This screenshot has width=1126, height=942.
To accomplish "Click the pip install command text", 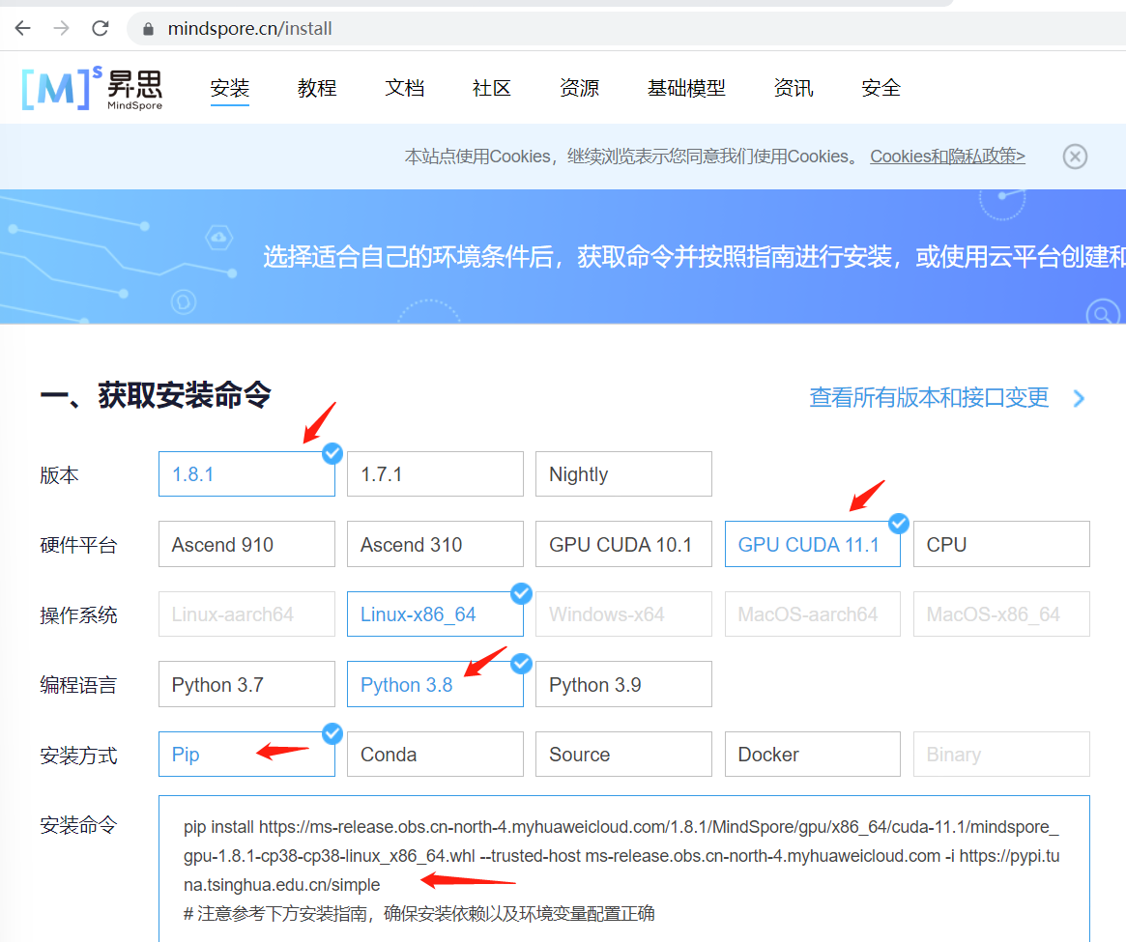I will [x=621, y=856].
